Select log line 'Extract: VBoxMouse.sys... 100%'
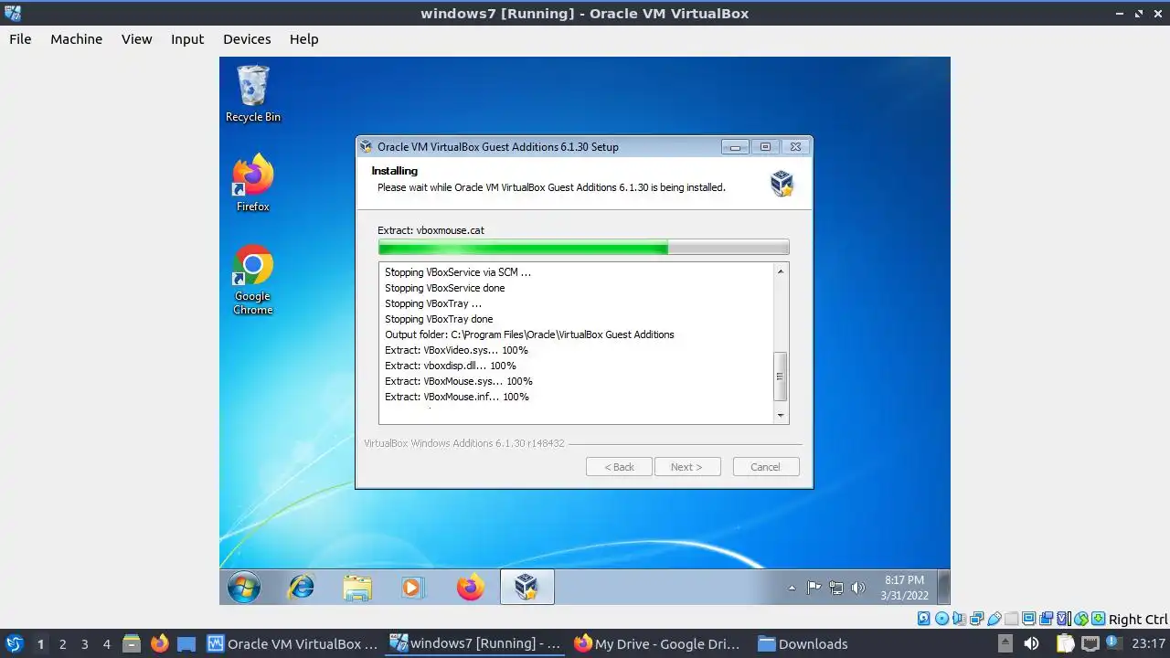Screen dimensions: 1170x658 [x=459, y=381]
